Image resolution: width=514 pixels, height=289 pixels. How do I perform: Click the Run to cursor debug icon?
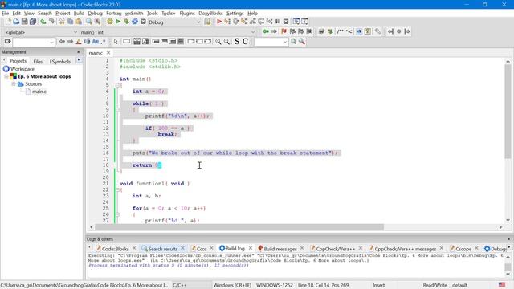[x=227, y=22]
